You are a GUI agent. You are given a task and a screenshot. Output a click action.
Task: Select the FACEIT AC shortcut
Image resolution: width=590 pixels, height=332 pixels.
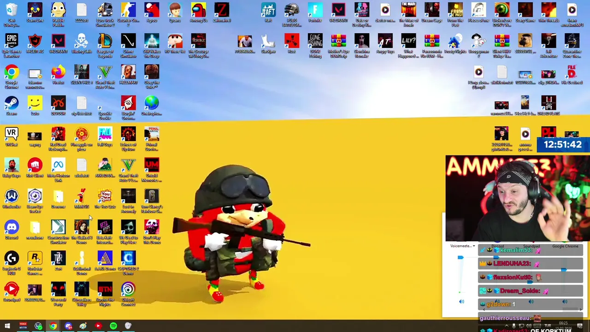(x=35, y=44)
